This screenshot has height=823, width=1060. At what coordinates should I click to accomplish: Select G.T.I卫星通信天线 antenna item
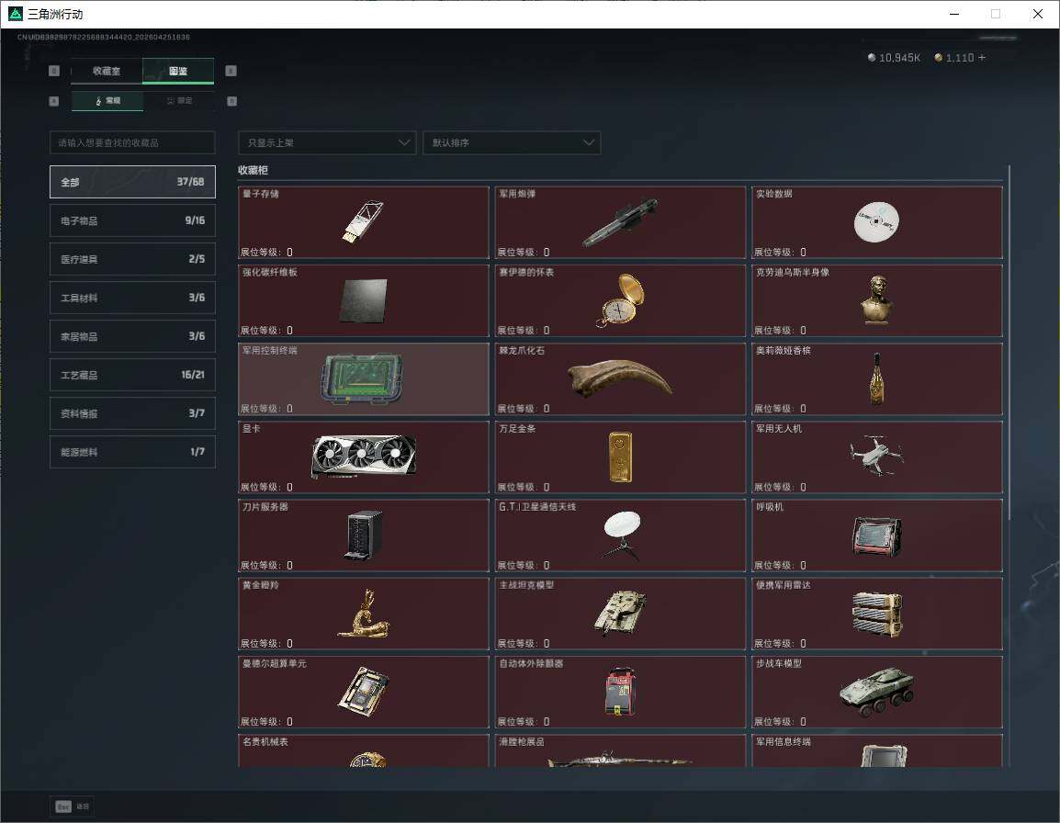(x=620, y=536)
